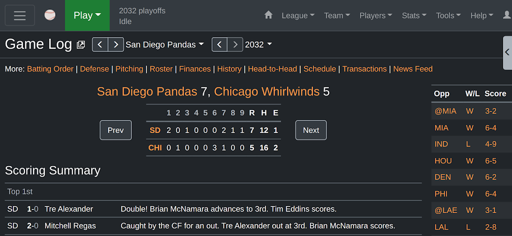Viewport: 512px width, 236px height.
Task: Open the Batting Order link
Action: (50, 69)
